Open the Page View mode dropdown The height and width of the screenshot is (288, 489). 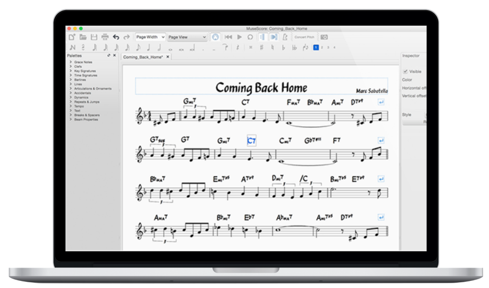pyautogui.click(x=187, y=37)
